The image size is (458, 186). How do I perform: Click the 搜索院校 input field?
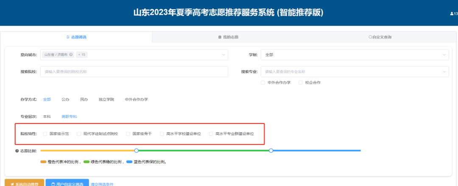pos(134,71)
